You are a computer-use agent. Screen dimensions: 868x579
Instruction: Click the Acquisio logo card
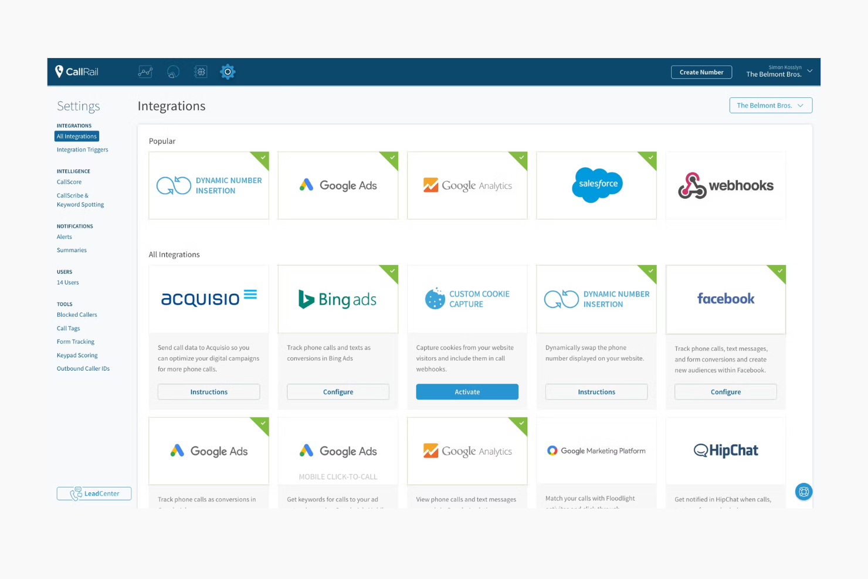click(209, 299)
